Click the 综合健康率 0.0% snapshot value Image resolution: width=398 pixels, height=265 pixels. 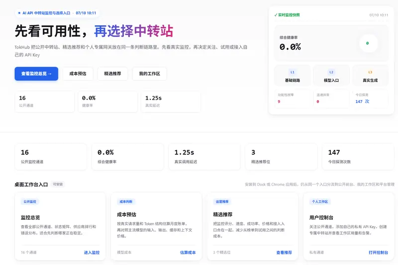click(290, 47)
